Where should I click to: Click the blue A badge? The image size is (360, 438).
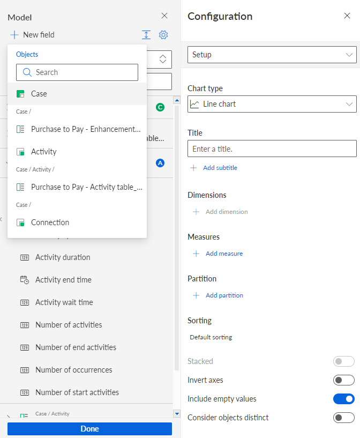(160, 163)
